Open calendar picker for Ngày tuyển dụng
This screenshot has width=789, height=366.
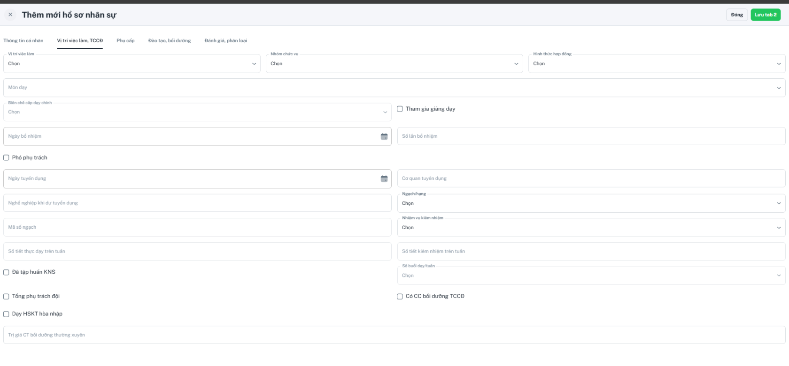coord(384,179)
